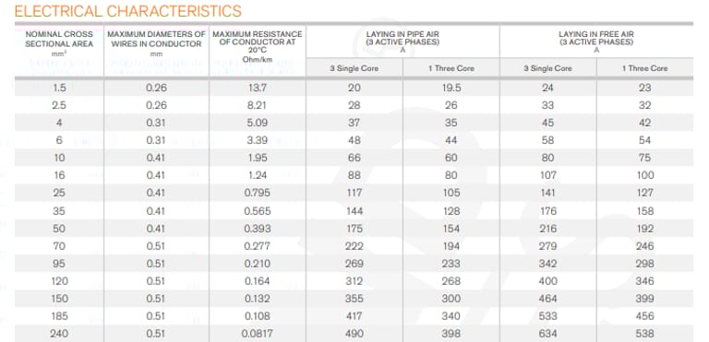Viewport: 709px width, 342px height.
Task: Click the 95 cross sectional area cell
Action: [59, 264]
